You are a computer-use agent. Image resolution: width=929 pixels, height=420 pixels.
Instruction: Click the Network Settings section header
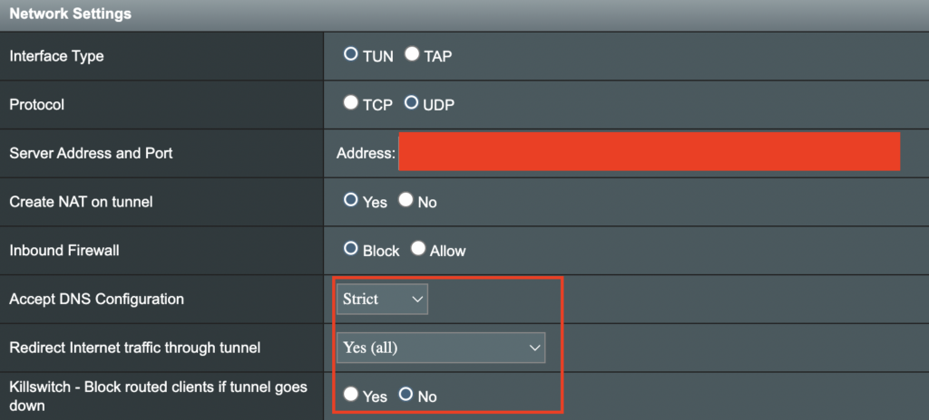71,14
